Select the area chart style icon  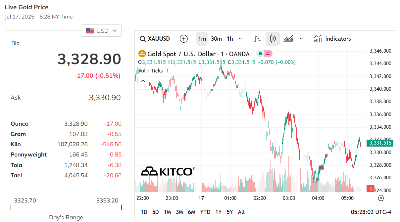point(288,39)
